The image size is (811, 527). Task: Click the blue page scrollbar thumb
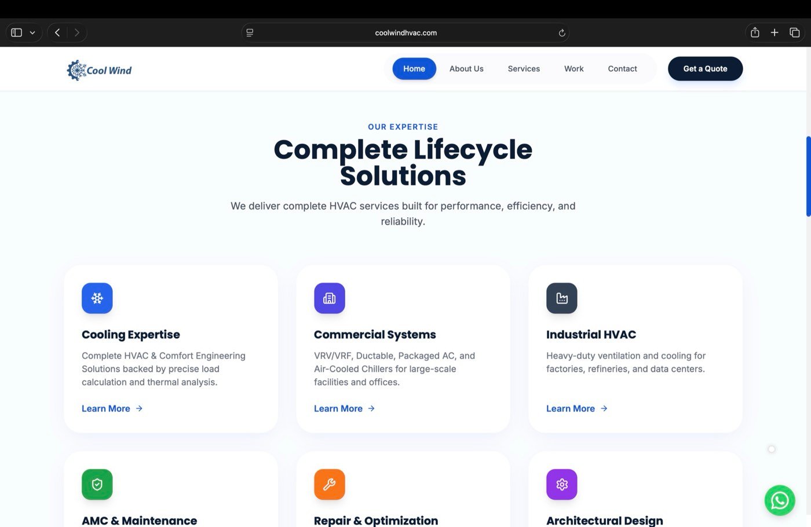point(808,176)
